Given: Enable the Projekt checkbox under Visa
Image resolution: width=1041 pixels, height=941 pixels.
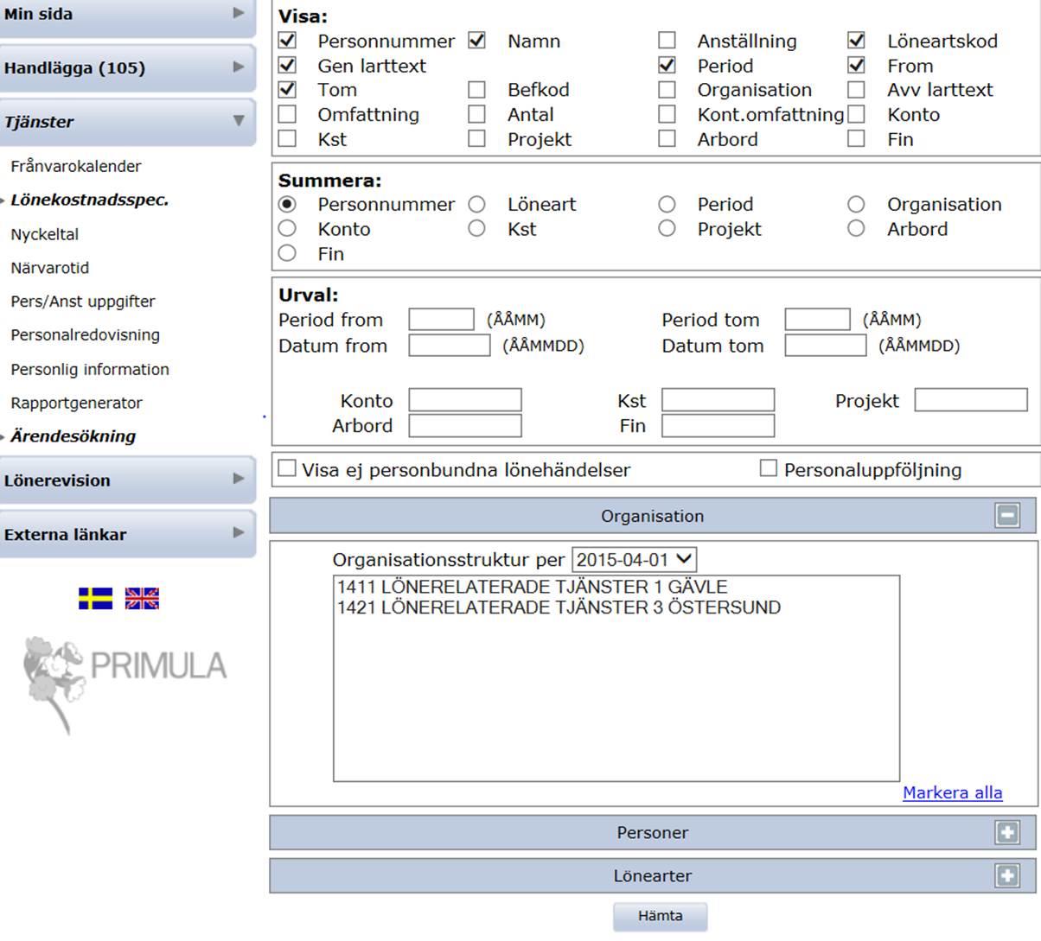Looking at the screenshot, I should [476, 138].
